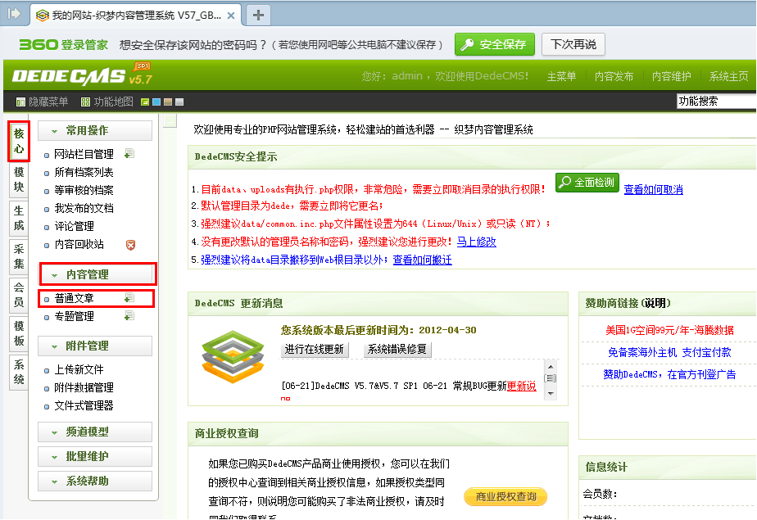Viewport: 757px width, 520px height.
Task: Click the quick-add icon beside 网站栏目管理
Action: pos(129,152)
